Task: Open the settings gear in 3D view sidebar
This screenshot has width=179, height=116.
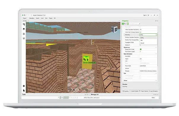Action: [x=24, y=86]
